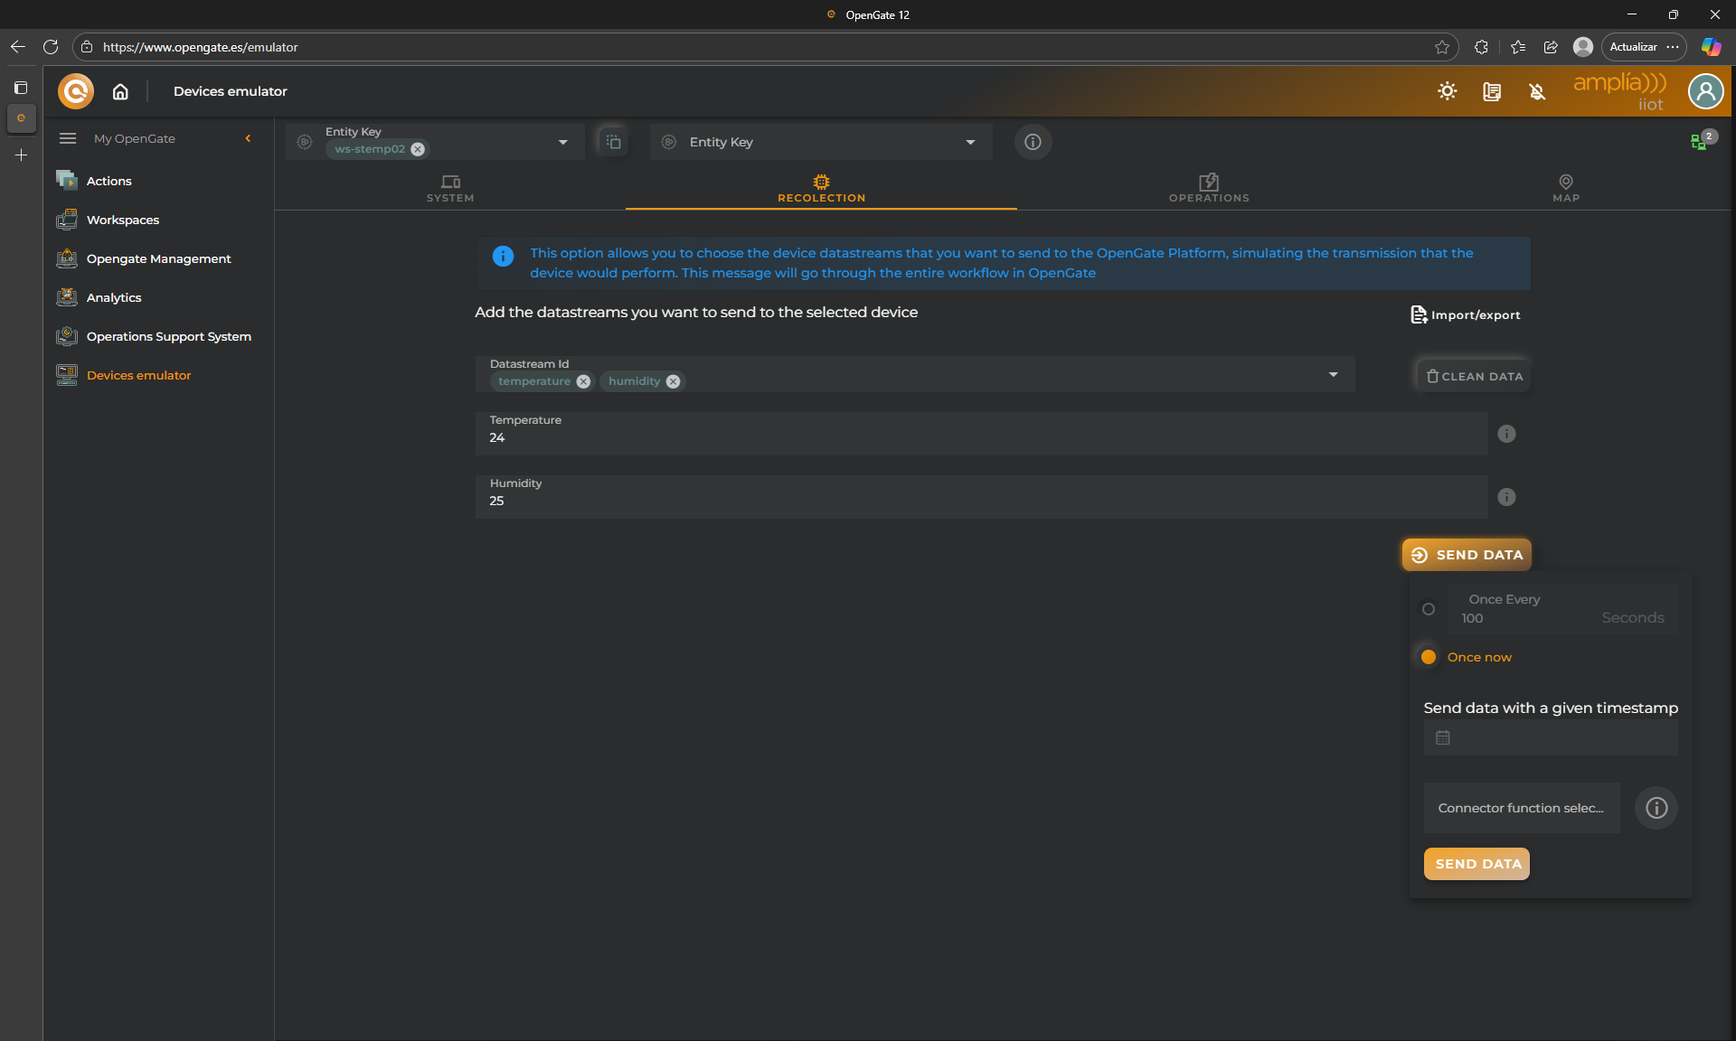This screenshot has width=1736, height=1041.
Task: Click the Clean Data button
Action: [1474, 376]
